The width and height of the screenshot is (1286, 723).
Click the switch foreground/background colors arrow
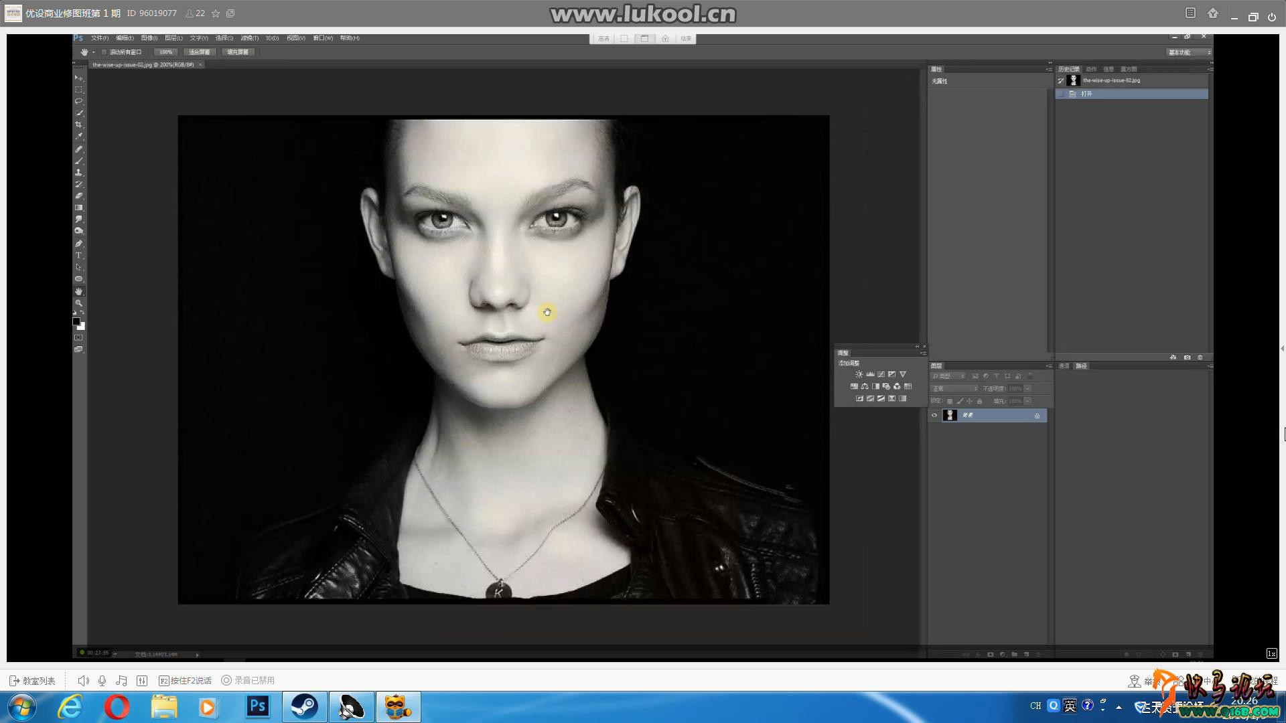82,313
